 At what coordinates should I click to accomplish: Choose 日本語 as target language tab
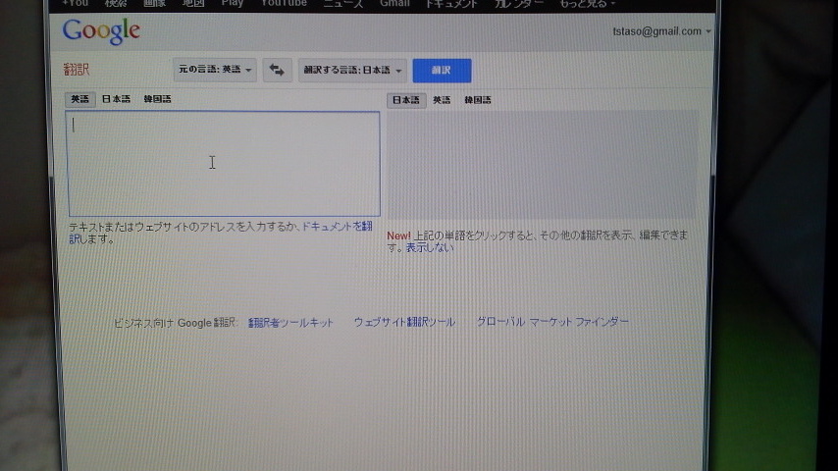tap(406, 100)
